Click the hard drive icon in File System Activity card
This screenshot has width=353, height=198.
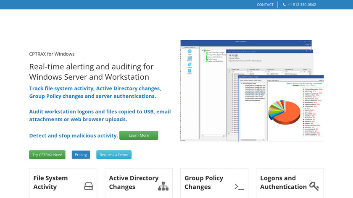pos(88,186)
